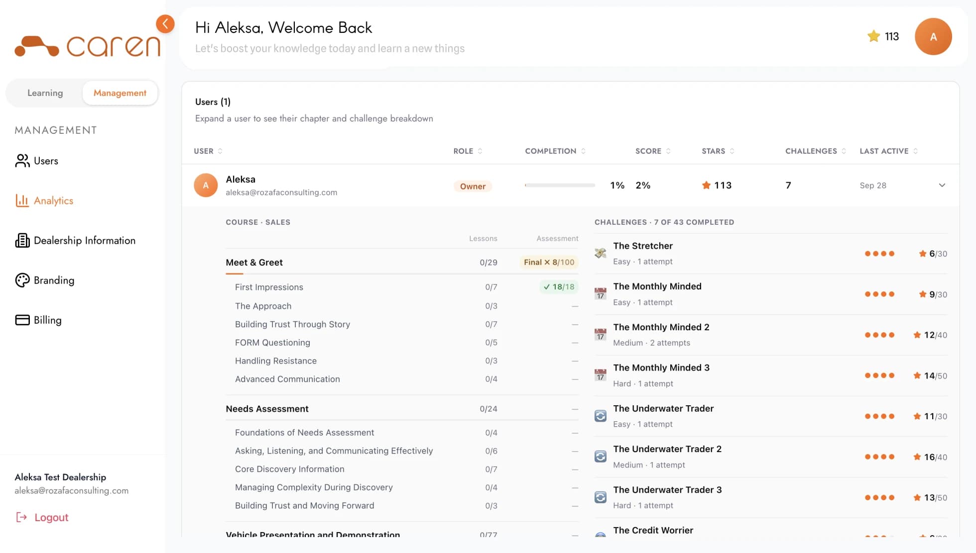Click Aleksa's completion progress bar

pyautogui.click(x=560, y=185)
